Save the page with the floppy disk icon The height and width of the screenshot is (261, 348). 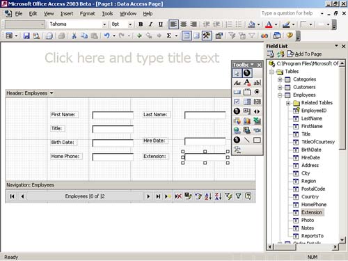26,35
